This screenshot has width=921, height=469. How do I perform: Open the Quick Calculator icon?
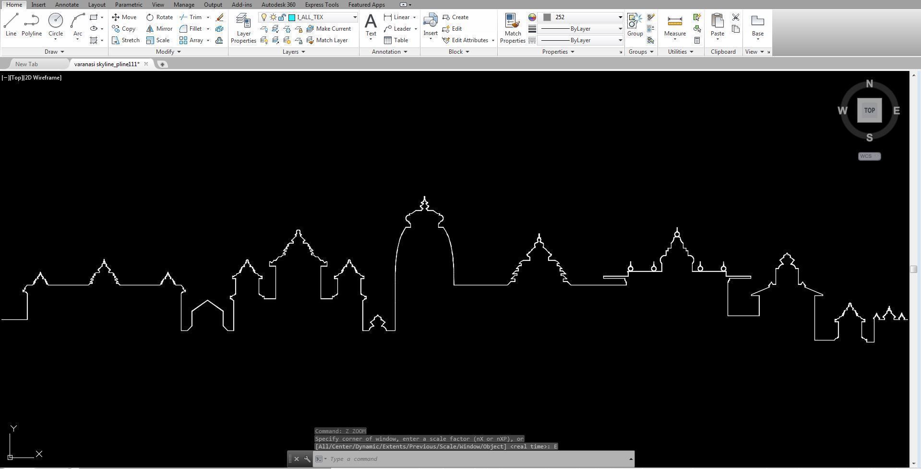(x=697, y=40)
